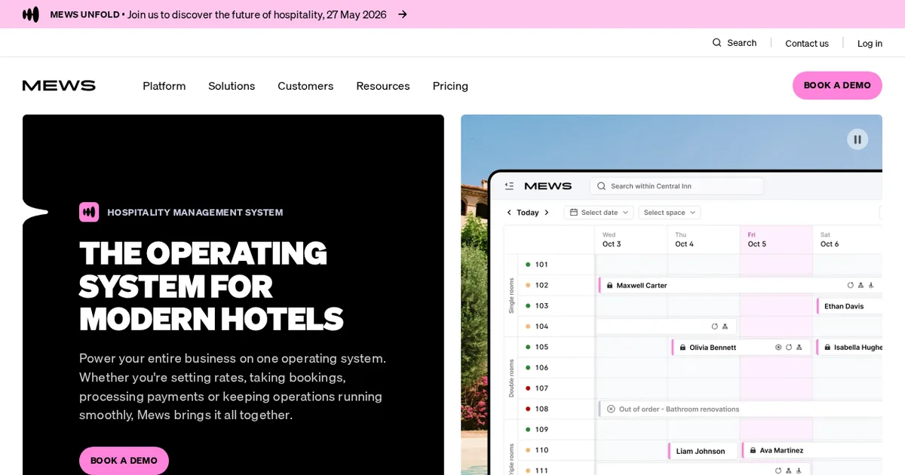Image resolution: width=905 pixels, height=475 pixels.
Task: Click the magnifier icon in the Central Inn search
Action: pyautogui.click(x=602, y=185)
